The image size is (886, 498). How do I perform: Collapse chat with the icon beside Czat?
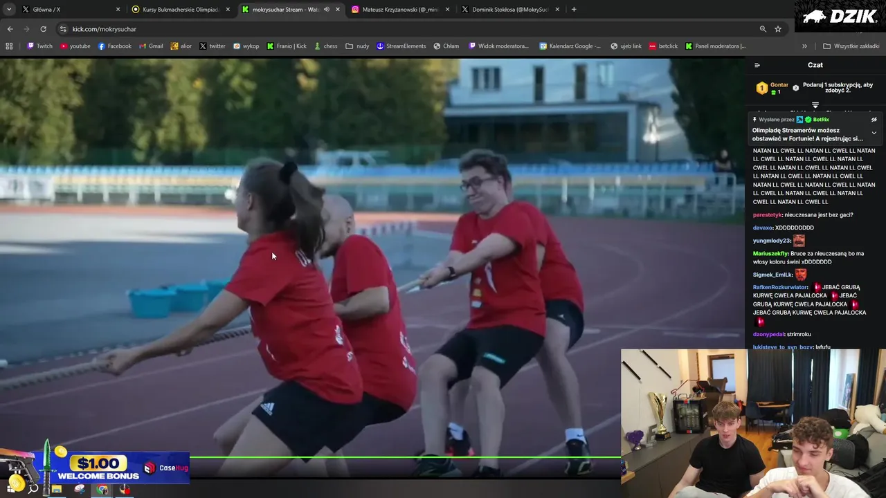757,65
